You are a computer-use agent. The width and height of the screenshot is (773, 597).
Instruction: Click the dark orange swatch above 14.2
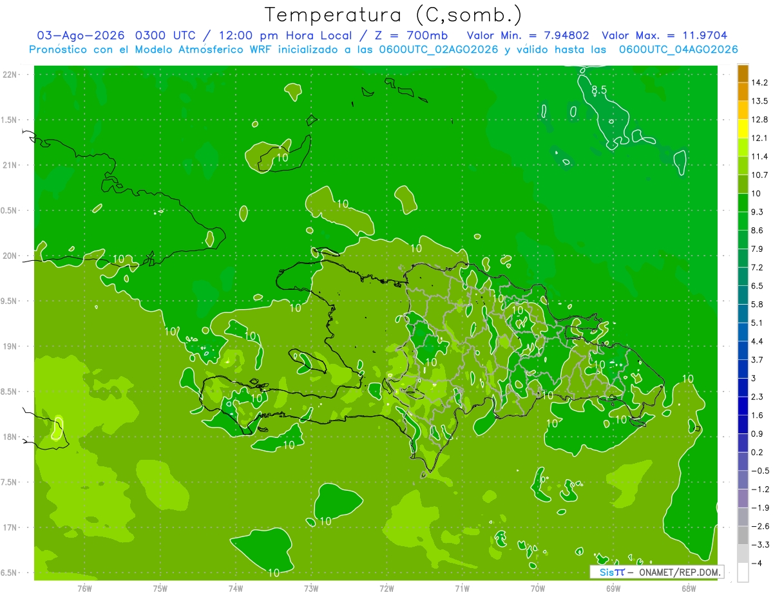pyautogui.click(x=743, y=73)
